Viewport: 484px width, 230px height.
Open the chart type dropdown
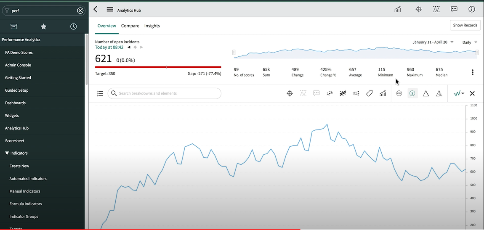459,93
